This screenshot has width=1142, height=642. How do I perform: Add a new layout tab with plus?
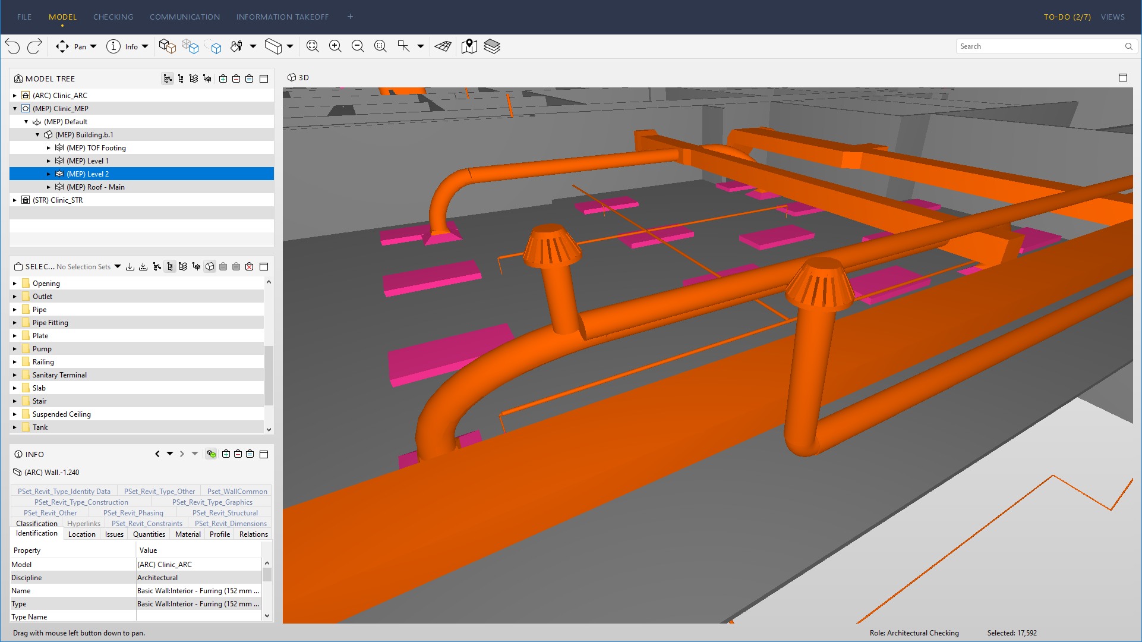click(350, 17)
